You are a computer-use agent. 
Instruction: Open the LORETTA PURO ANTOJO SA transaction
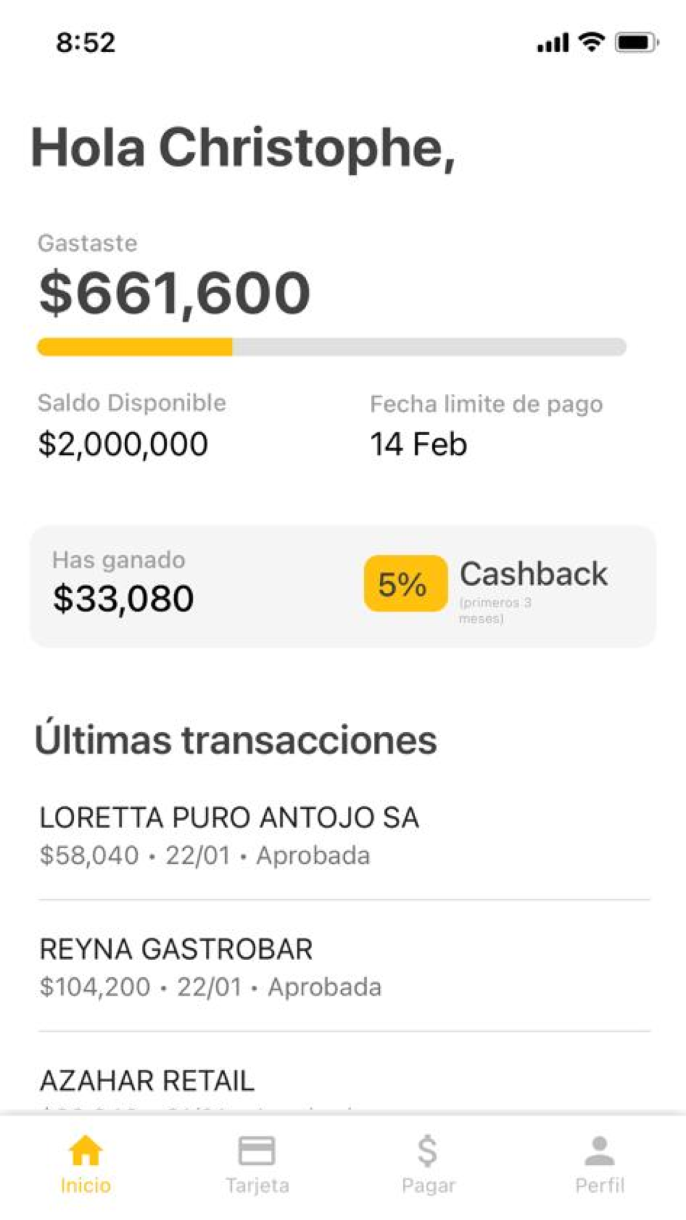[344, 834]
